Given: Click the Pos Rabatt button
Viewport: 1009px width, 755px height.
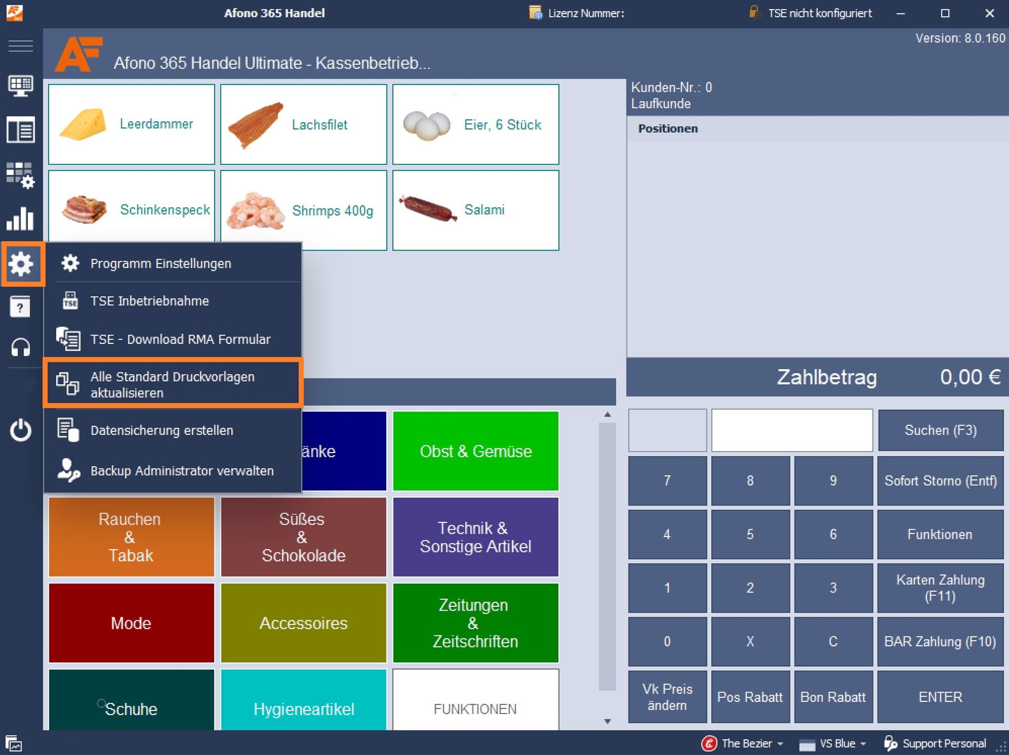Looking at the screenshot, I should [x=750, y=697].
